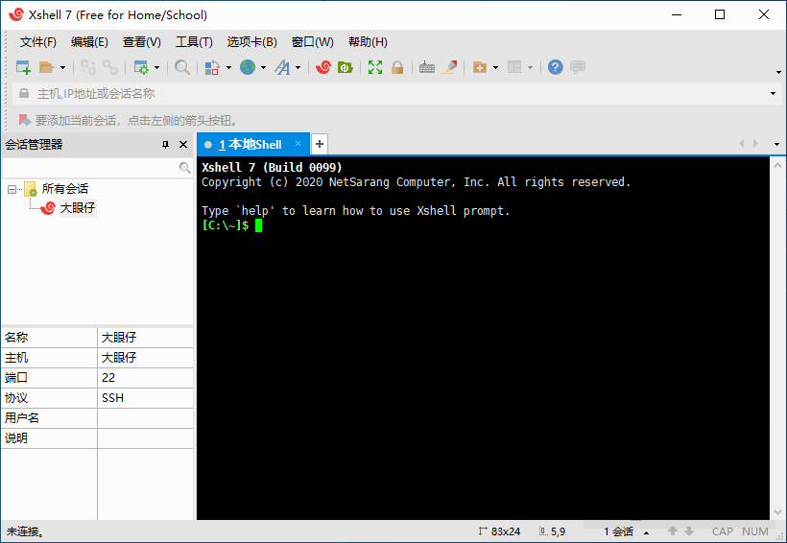The width and height of the screenshot is (787, 543).
Task: Pin the session manager panel
Action: coord(165,145)
